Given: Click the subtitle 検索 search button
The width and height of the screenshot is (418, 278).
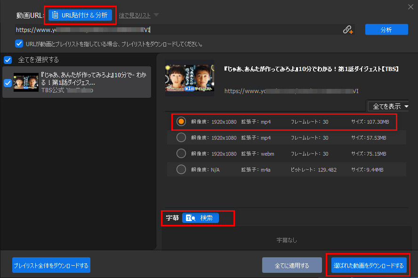Looking at the screenshot, I should pyautogui.click(x=201, y=218).
